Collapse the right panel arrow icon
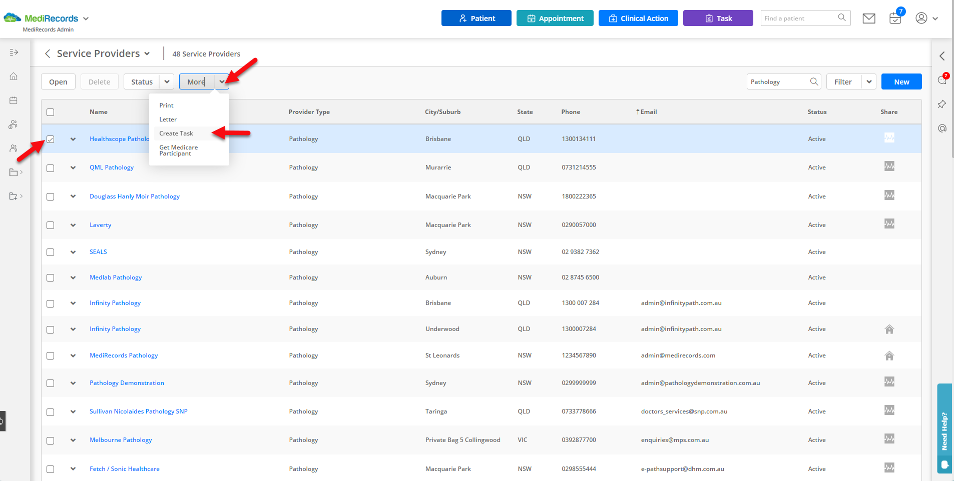The image size is (954, 481). (942, 56)
